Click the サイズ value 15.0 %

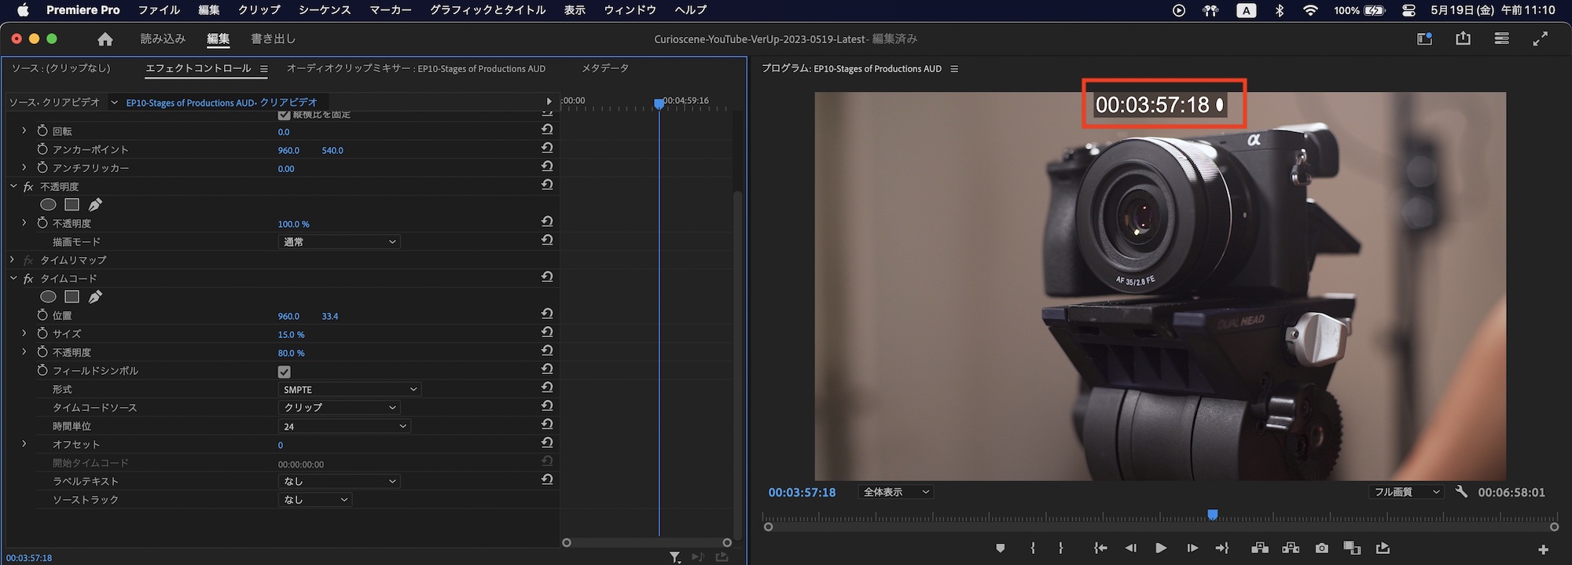(x=291, y=335)
